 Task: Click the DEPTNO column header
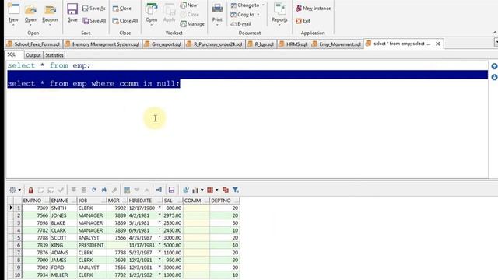[225, 201]
